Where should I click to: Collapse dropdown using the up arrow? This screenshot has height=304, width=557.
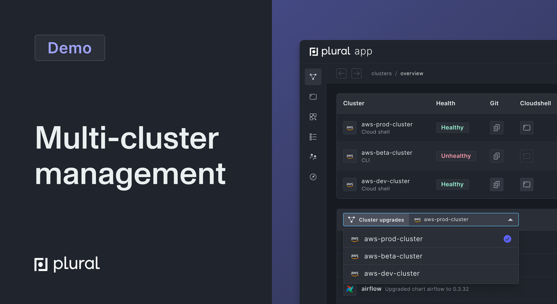510,220
